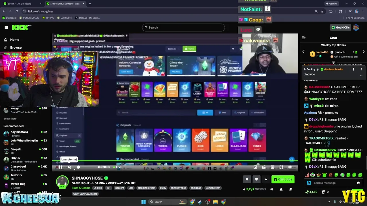367x206 pixels.
Task: Click the user-check icon beside report
Action: (x=290, y=189)
